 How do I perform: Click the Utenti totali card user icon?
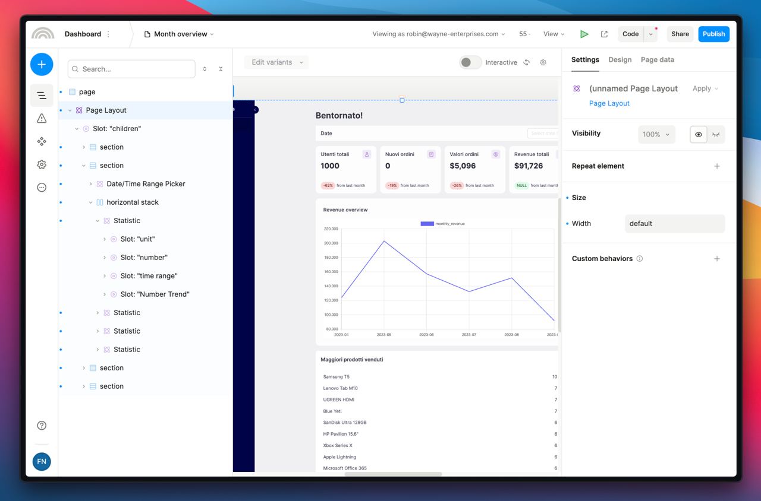click(x=367, y=154)
